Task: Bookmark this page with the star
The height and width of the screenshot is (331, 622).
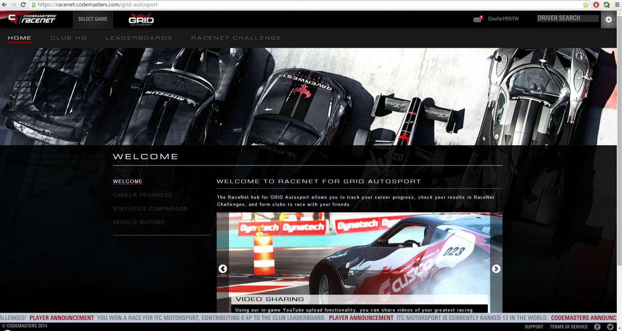Action: [x=586, y=5]
